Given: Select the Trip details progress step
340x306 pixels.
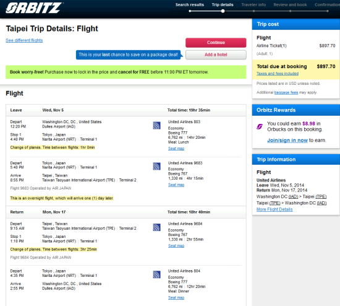Looking at the screenshot, I should click(223, 5).
